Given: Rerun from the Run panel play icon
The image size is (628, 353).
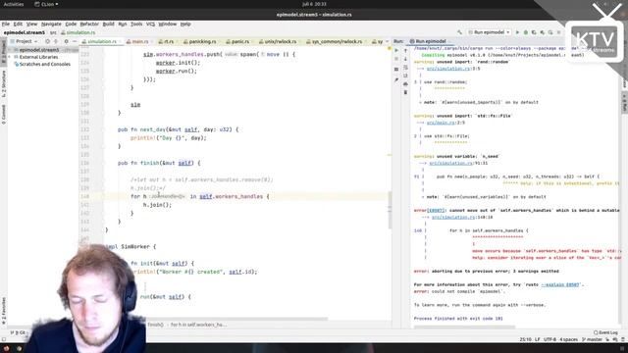Looking at the screenshot, I should coord(396,50).
